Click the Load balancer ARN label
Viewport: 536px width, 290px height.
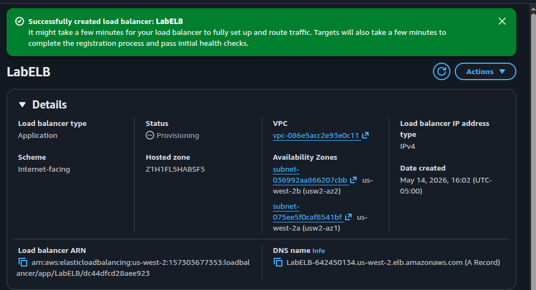(x=52, y=250)
